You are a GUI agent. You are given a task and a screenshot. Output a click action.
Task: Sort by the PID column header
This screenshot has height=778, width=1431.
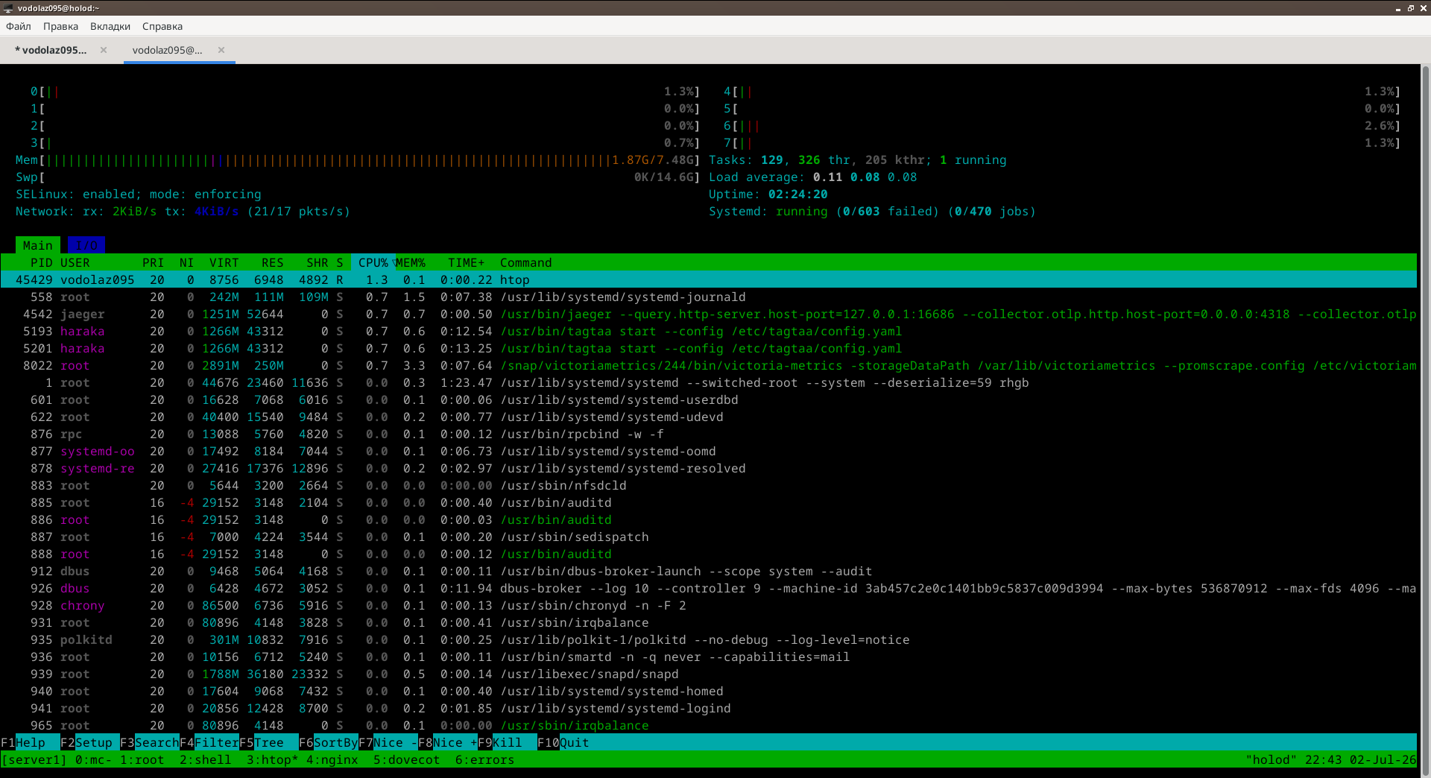(x=41, y=262)
